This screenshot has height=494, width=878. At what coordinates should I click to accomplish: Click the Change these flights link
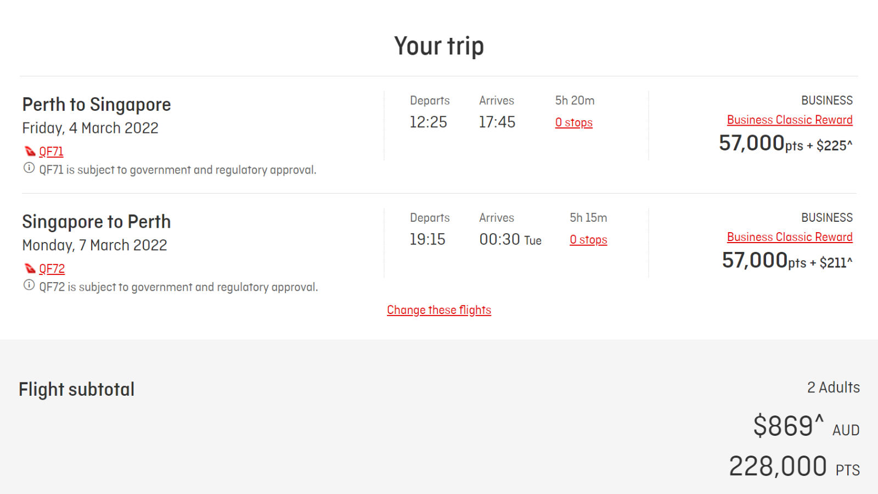pyautogui.click(x=439, y=310)
